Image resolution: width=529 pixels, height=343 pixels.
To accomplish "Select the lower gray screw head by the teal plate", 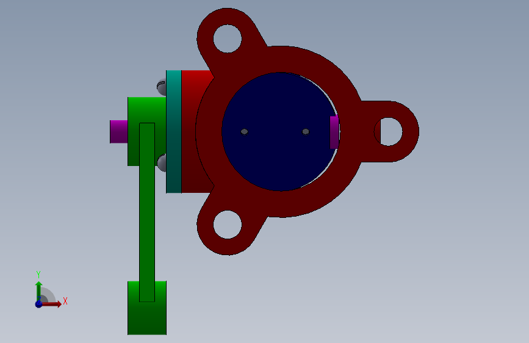I will pos(162,163).
